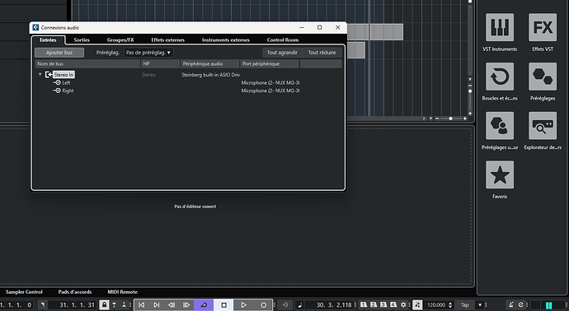Toggle the locator punch lock icon
569x311 pixels.
coord(104,305)
